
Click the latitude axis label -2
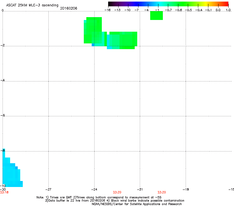point(3,45)
